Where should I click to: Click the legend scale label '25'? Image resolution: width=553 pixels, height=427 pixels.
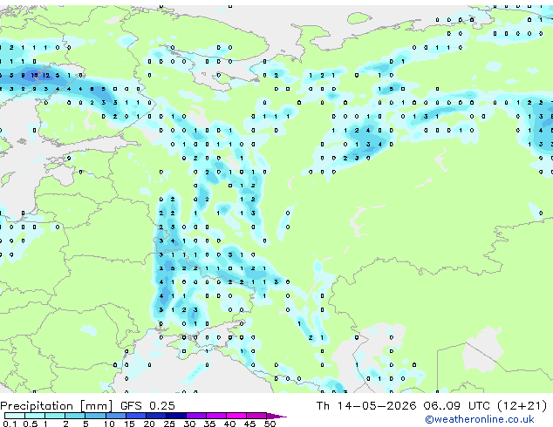tap(169, 424)
